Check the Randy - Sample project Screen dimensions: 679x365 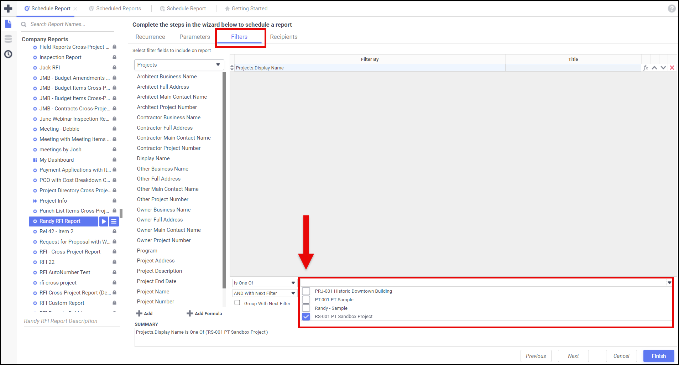(x=306, y=308)
